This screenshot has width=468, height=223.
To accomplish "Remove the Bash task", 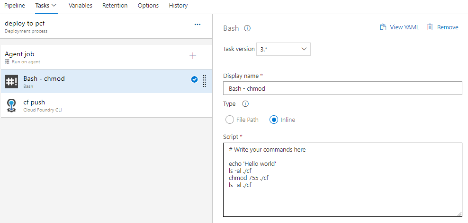I will click(442, 27).
